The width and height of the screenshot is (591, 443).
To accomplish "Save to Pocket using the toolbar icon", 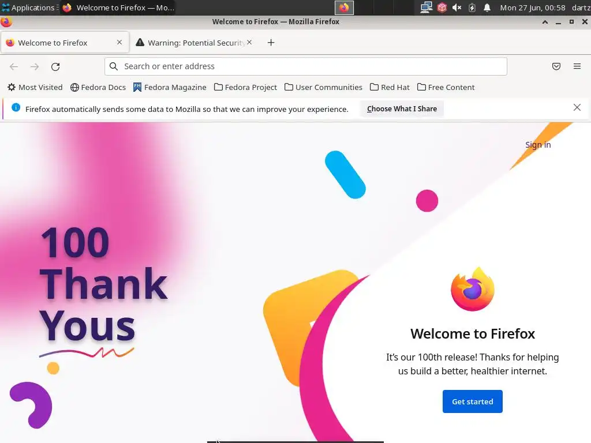I will (x=556, y=66).
